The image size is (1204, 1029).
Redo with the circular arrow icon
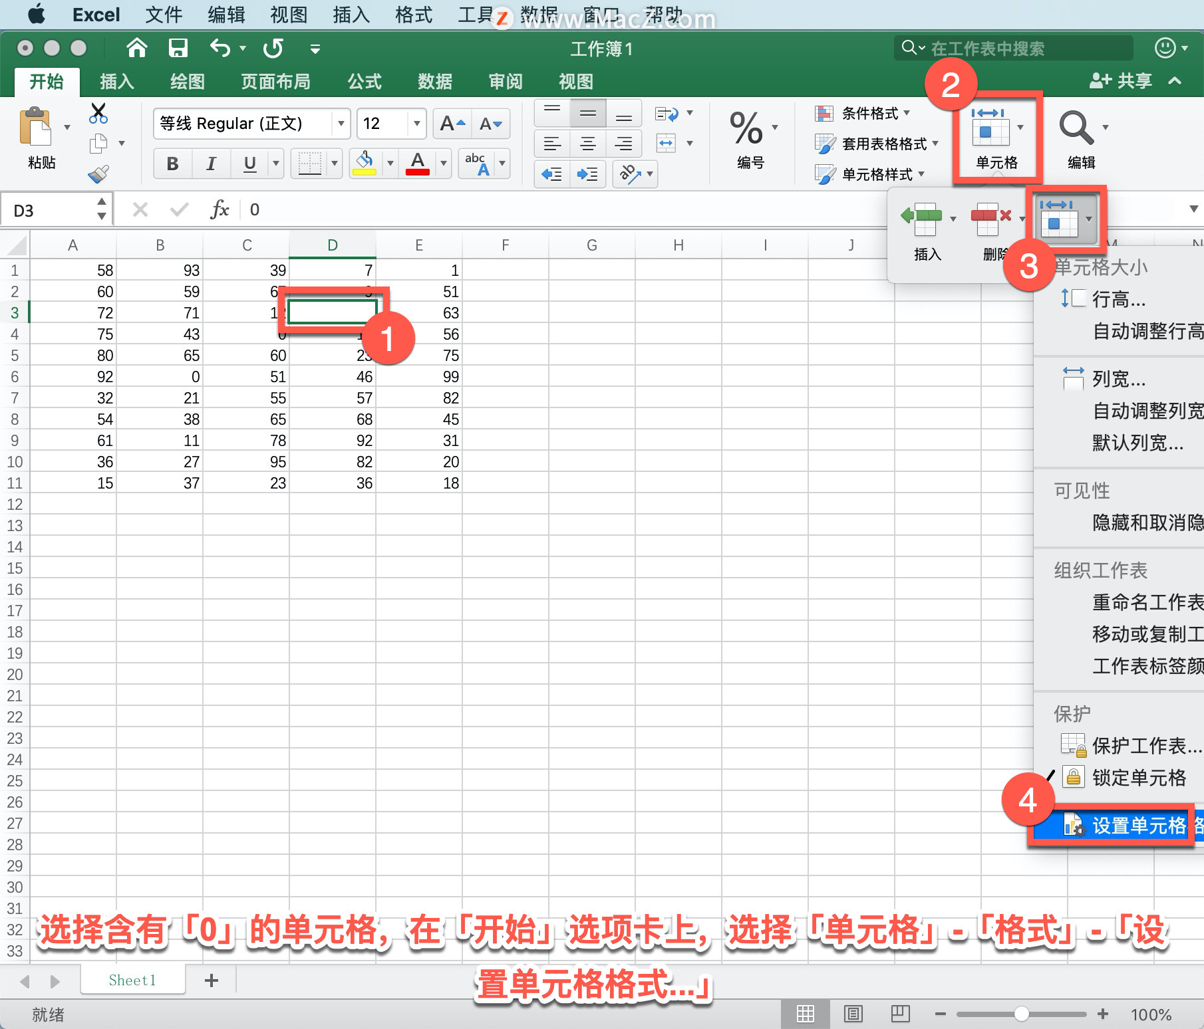pyautogui.click(x=273, y=48)
